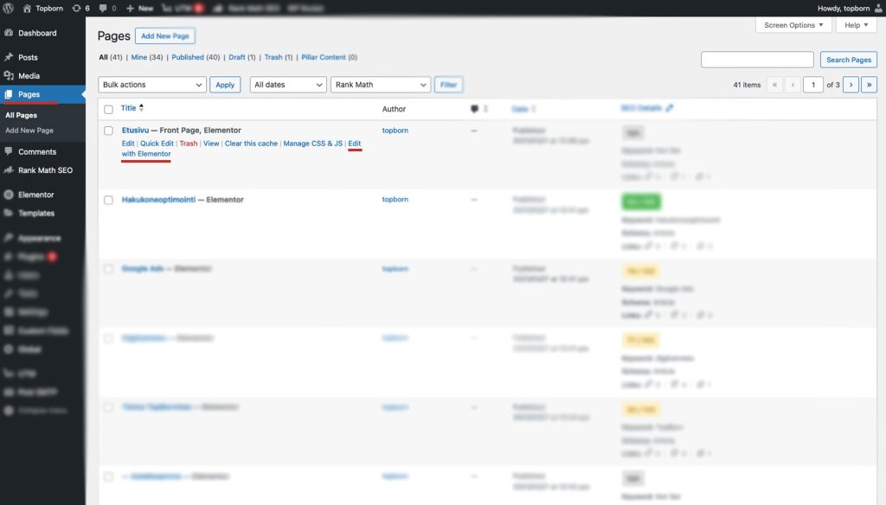Open All Pages submenu item

(x=21, y=115)
